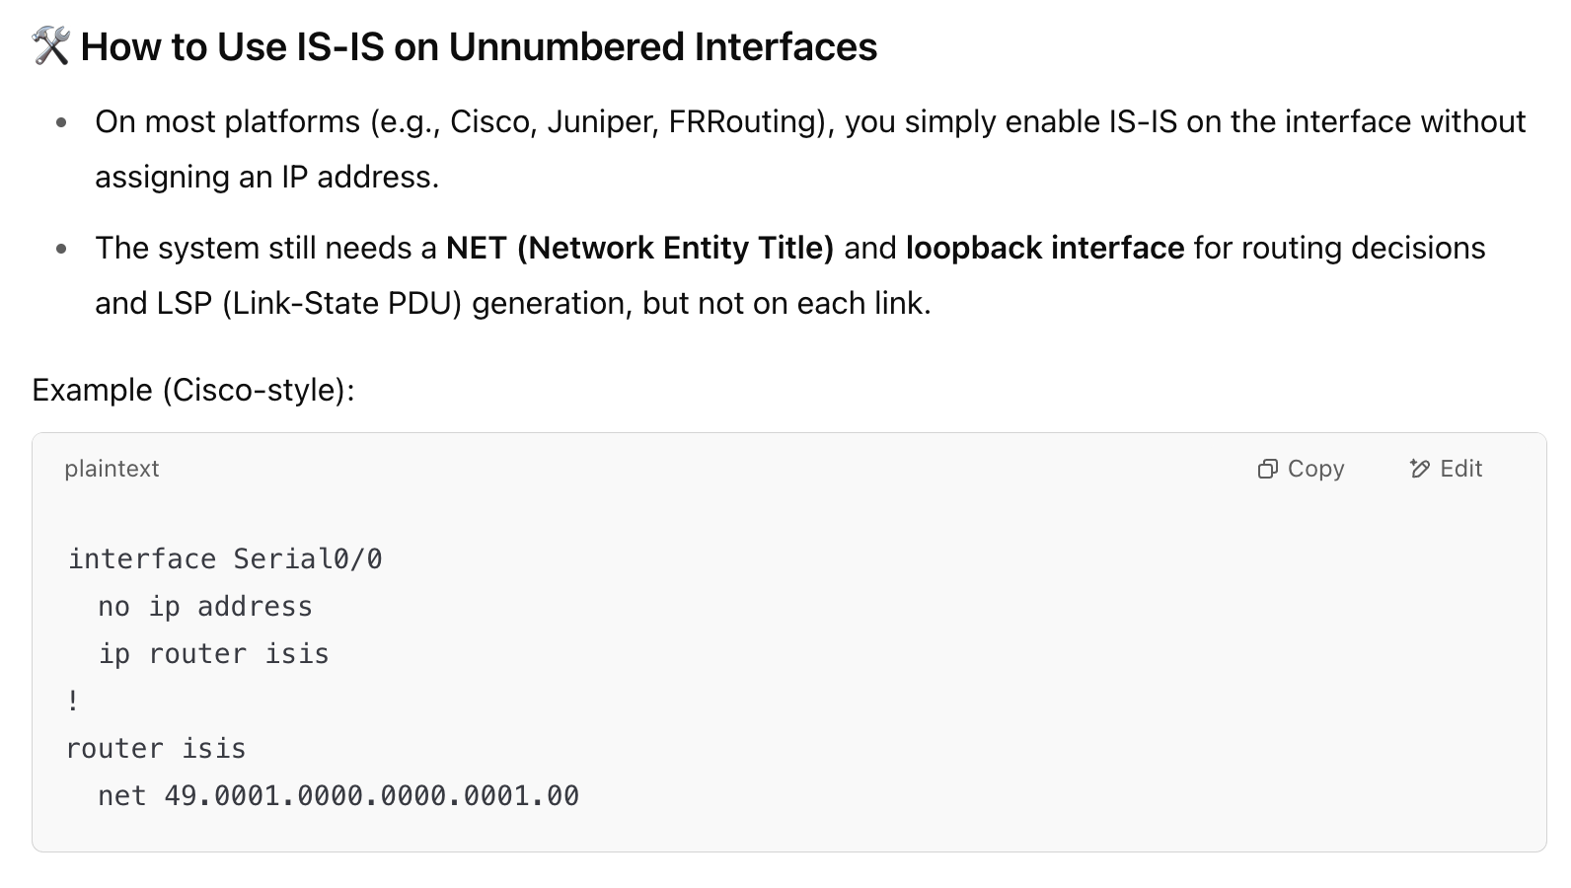Click the 'ip router isis' code line
Screen dimensions: 1571x888
click(213, 654)
